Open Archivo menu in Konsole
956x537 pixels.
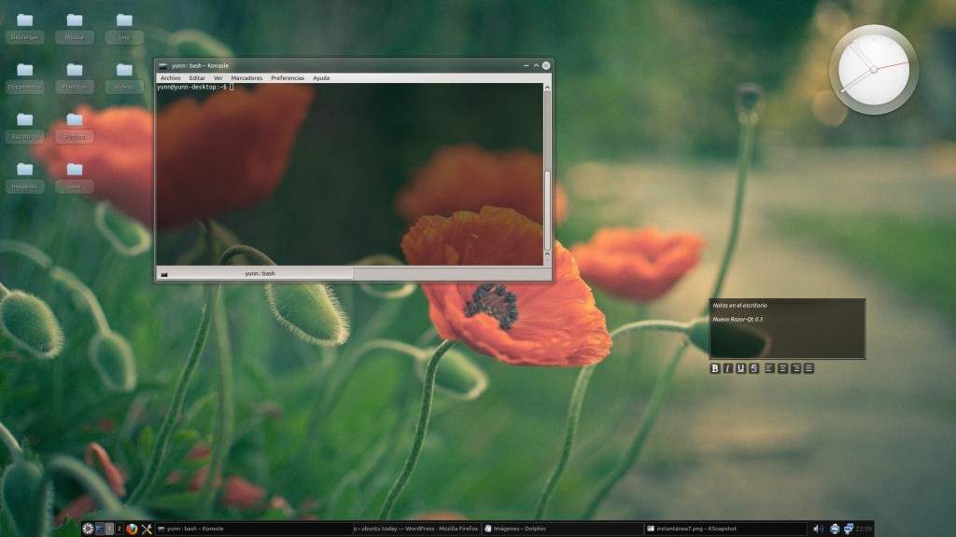[170, 78]
